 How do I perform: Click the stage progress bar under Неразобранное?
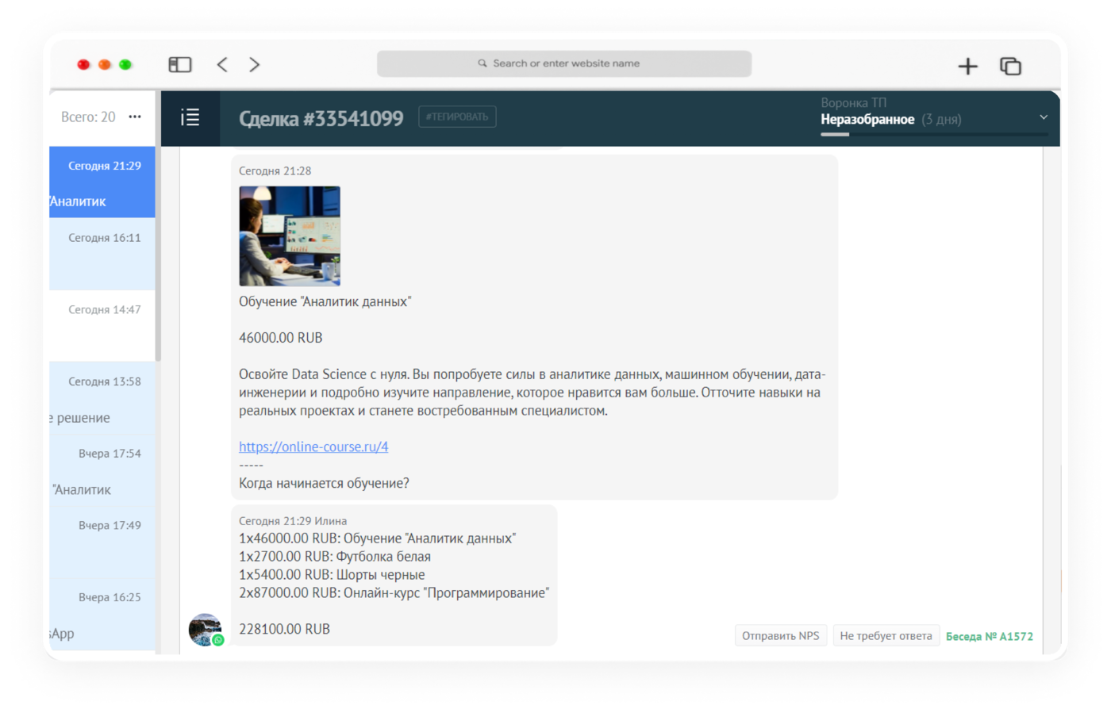(x=934, y=134)
